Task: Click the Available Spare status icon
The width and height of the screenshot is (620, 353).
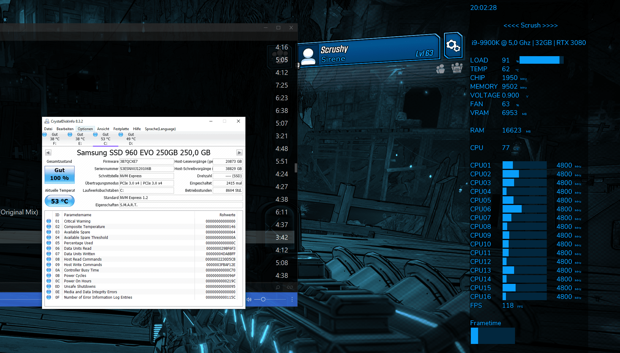Action: [49, 232]
